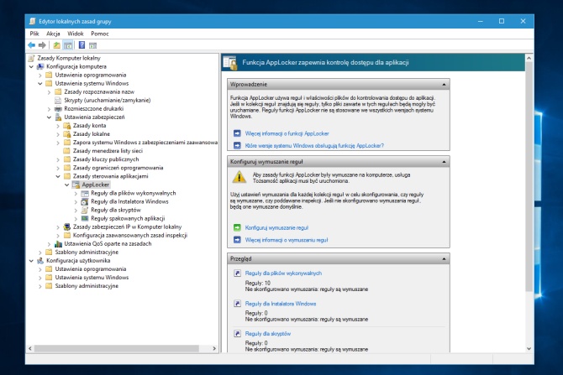Toggle the show/hide console tree toolbar icon
This screenshot has width=563, height=375.
(69, 44)
